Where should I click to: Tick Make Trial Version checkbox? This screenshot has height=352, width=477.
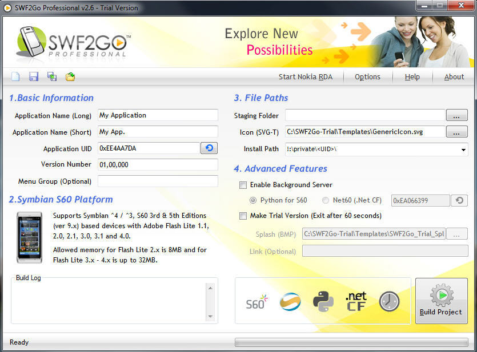click(243, 216)
